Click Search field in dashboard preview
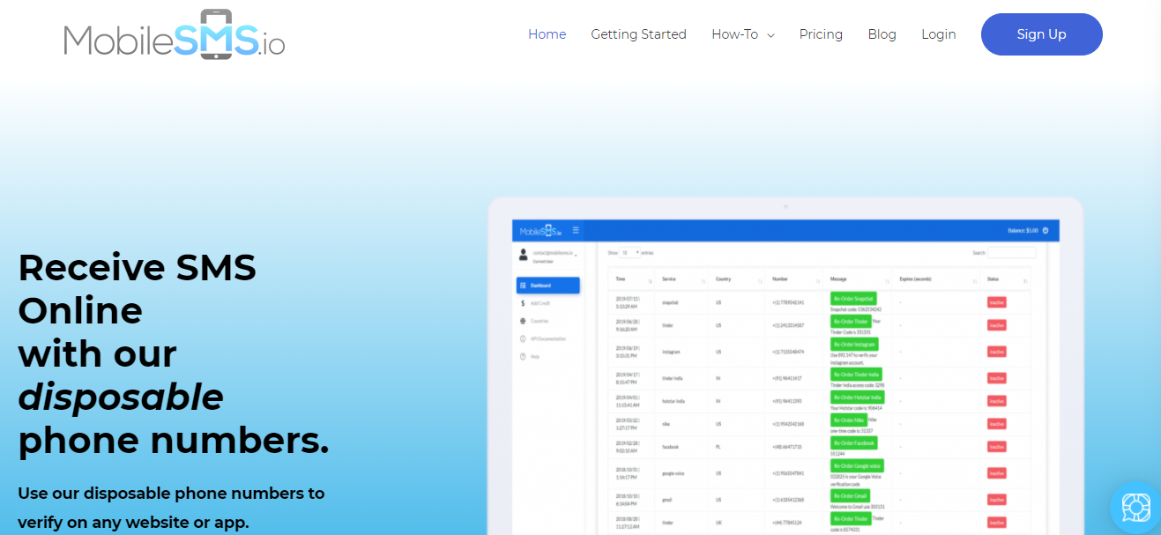This screenshot has width=1161, height=535. coord(1011,253)
